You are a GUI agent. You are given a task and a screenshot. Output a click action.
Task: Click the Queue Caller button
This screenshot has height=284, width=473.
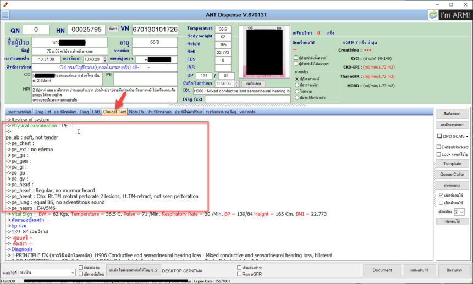pyautogui.click(x=452, y=174)
